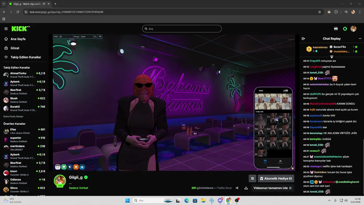
Task: Open Chrome three-dot menu
Action: (360, 12)
